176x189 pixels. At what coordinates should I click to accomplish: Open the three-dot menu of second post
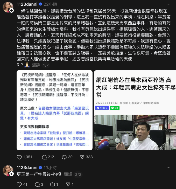click(168, 167)
